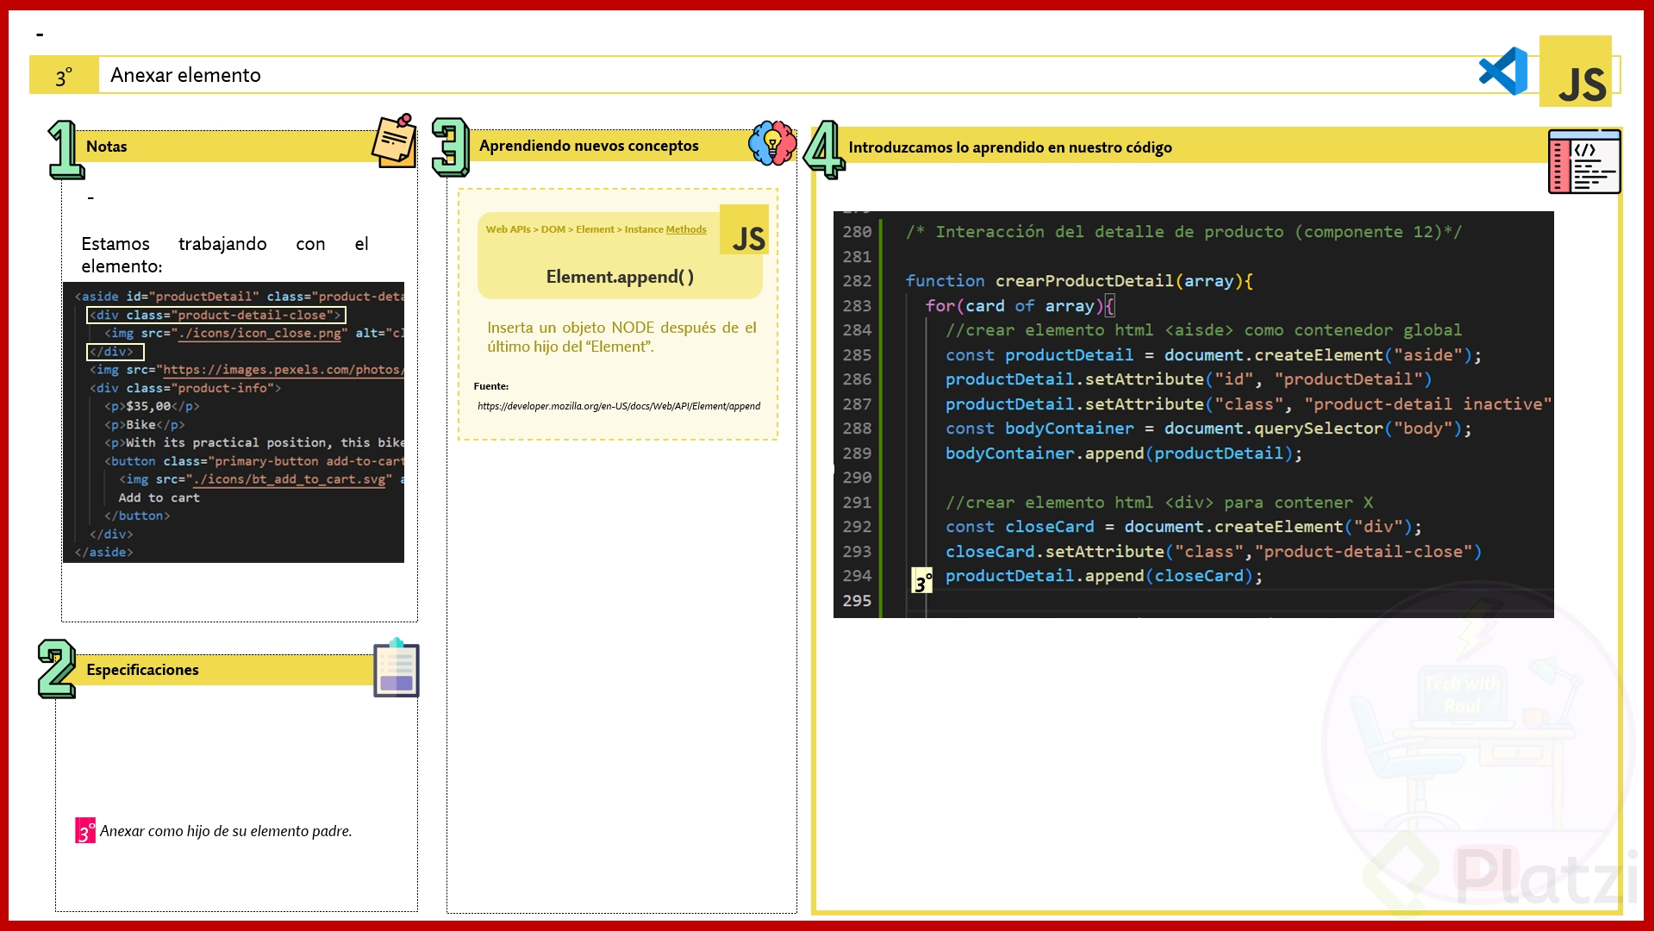Click the 'Anexar elemento' title text
The height and width of the screenshot is (931, 1655).
point(185,75)
